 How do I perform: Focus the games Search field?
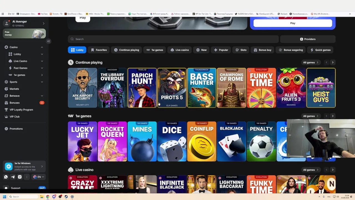point(173,39)
